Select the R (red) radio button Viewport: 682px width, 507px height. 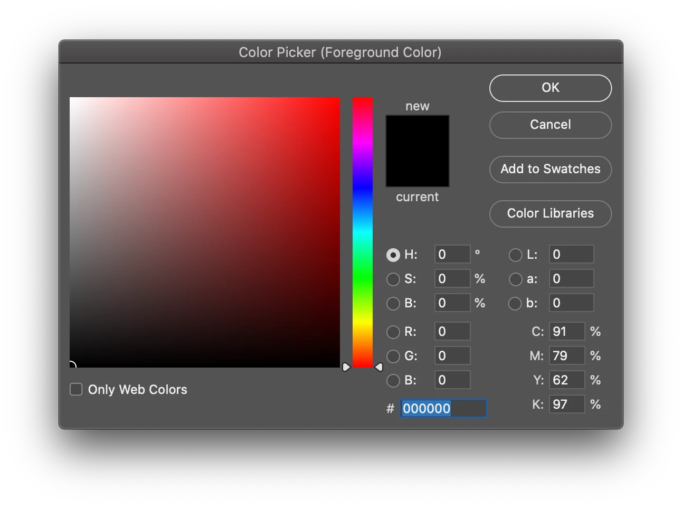(x=393, y=332)
